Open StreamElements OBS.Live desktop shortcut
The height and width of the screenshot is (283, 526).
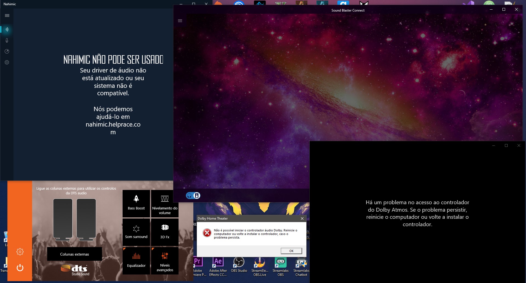pos(260,267)
